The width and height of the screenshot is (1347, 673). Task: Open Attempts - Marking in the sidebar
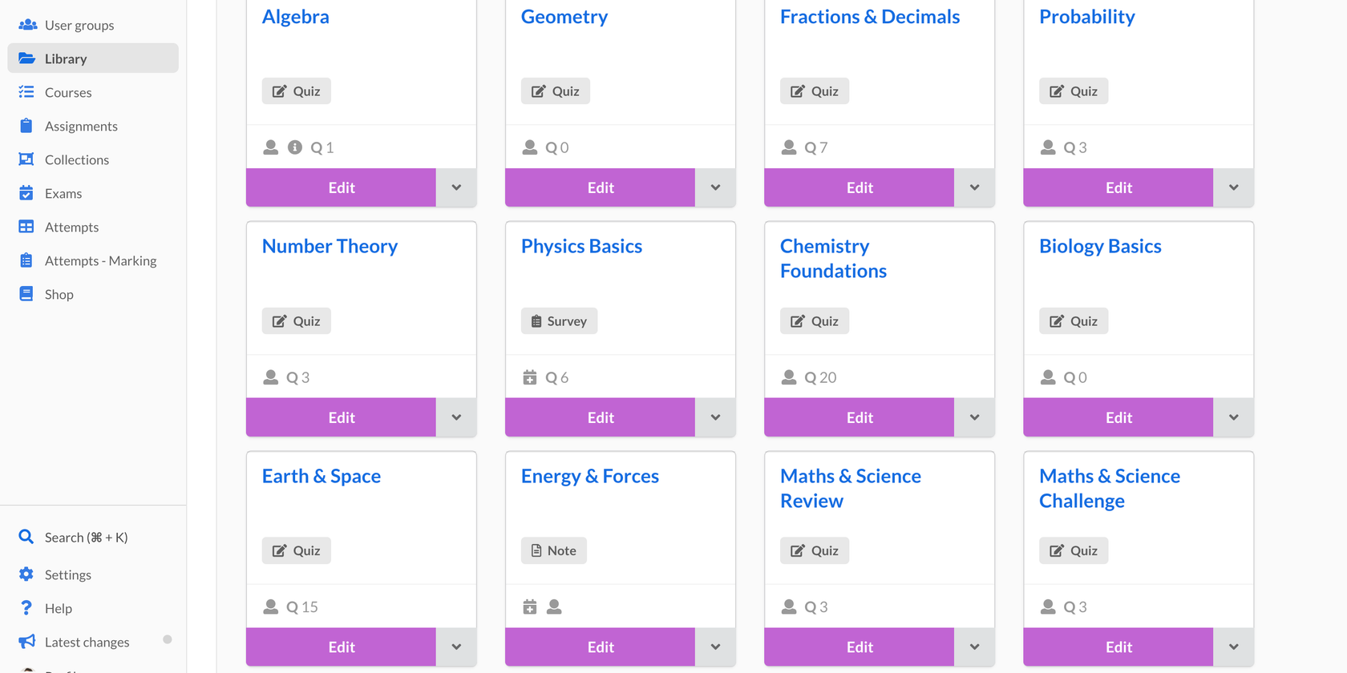(99, 260)
